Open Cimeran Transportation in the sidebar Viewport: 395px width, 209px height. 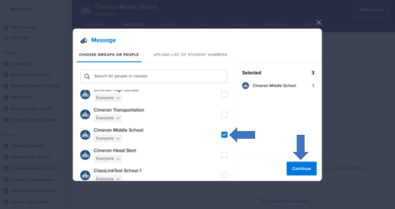click(33, 180)
